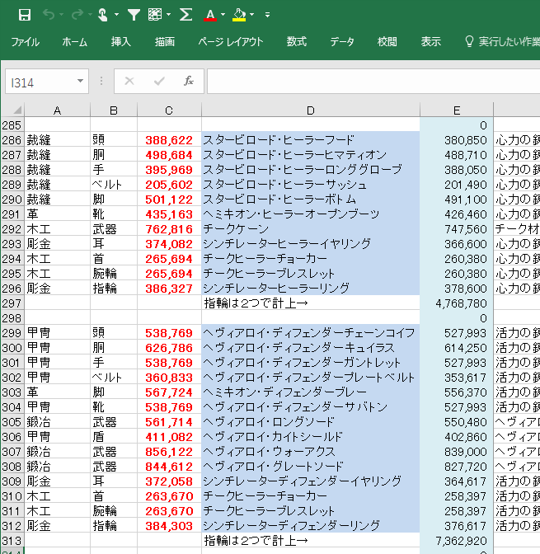Click the freeze panes grid icon
The height and width of the screenshot is (554, 540).
pos(155,15)
